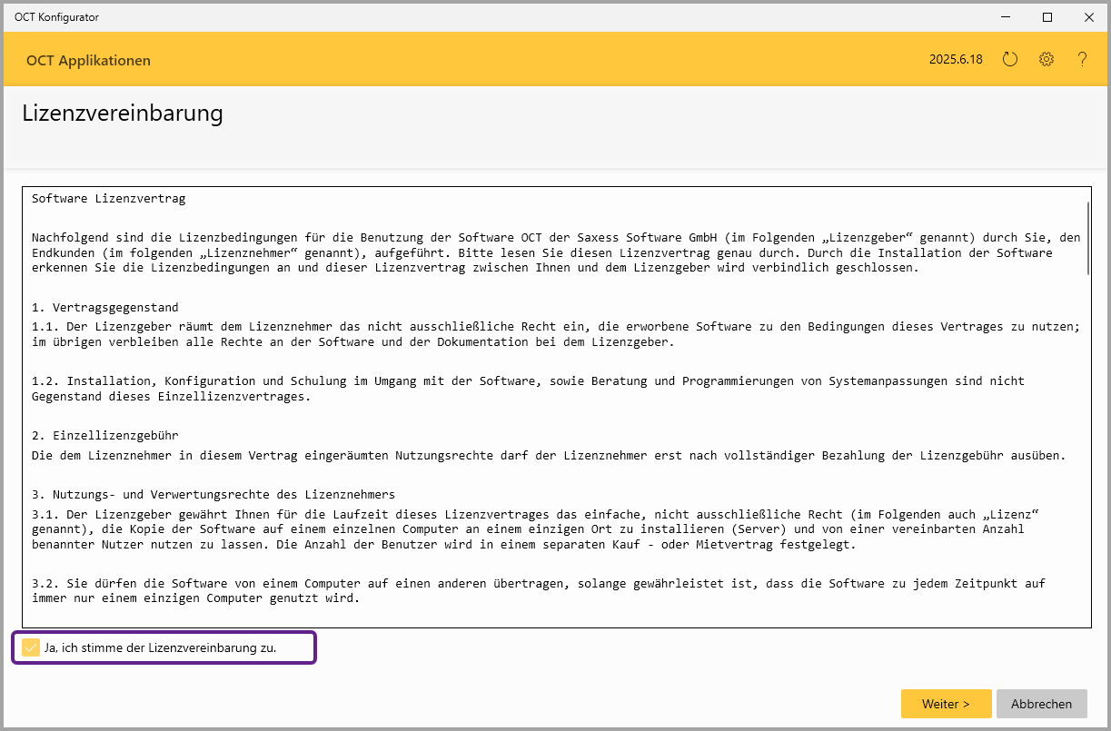Viewport: 1111px width, 731px height.
Task: Toggle the license agreement consent checkbox
Action: (31, 648)
